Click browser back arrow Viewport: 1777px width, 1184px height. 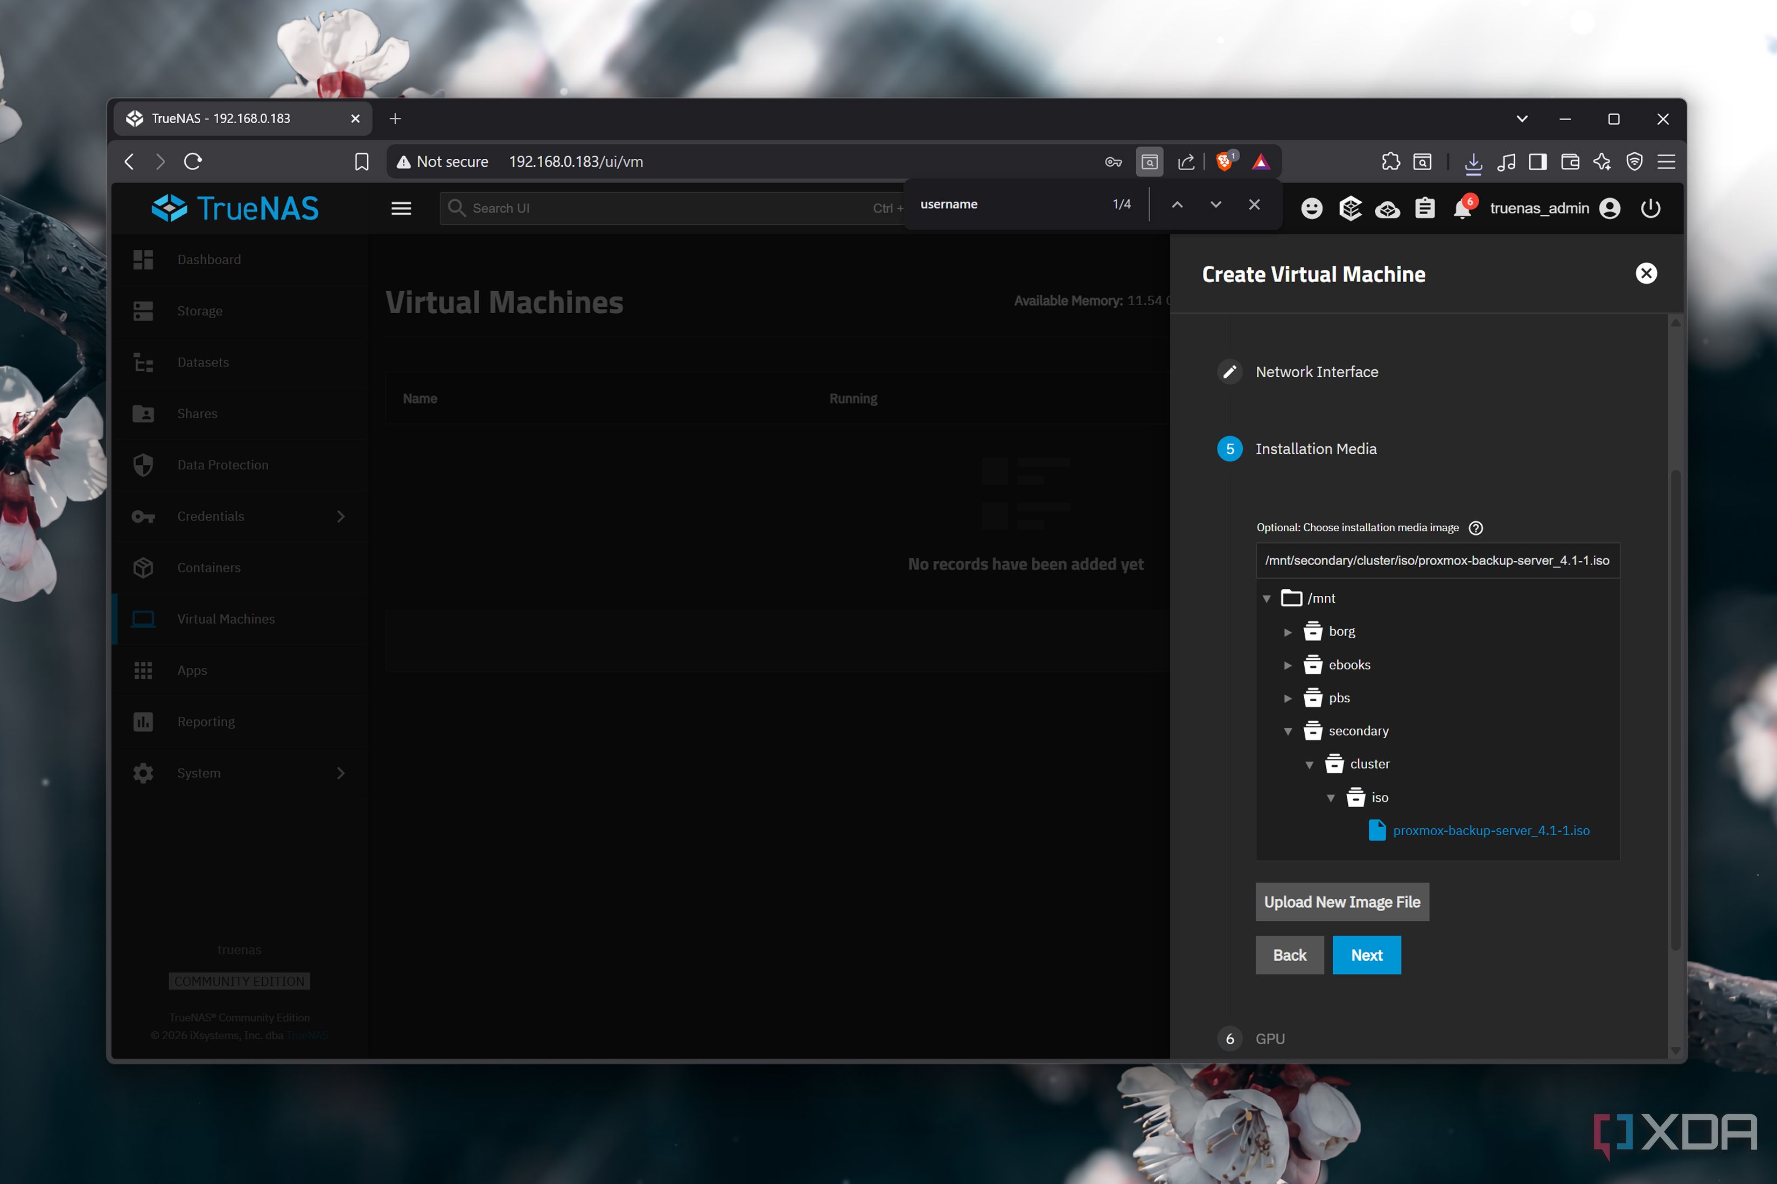pyautogui.click(x=129, y=161)
